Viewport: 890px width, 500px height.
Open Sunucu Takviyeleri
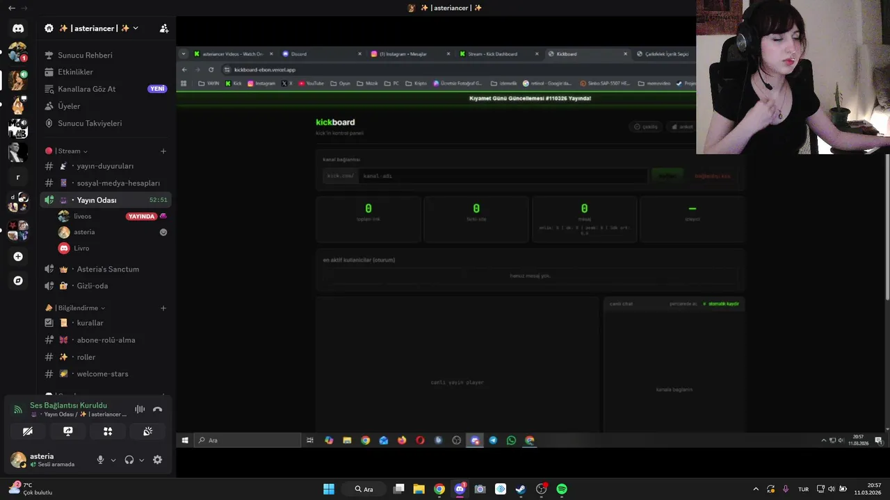click(105, 123)
